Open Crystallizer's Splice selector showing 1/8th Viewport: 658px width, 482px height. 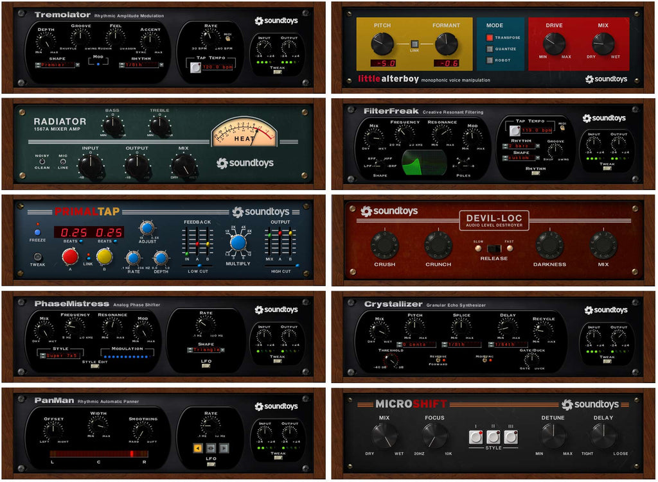pos(461,345)
